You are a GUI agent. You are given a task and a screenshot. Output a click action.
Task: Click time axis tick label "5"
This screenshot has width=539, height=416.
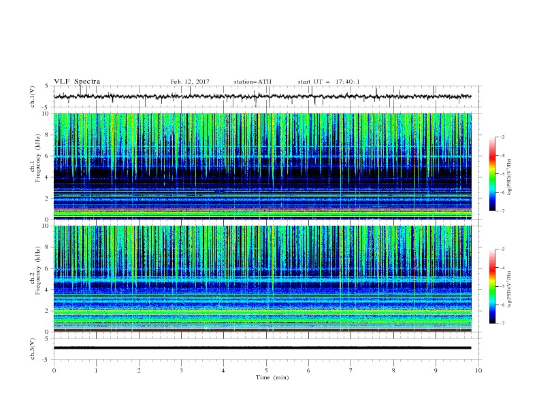[x=266, y=370]
